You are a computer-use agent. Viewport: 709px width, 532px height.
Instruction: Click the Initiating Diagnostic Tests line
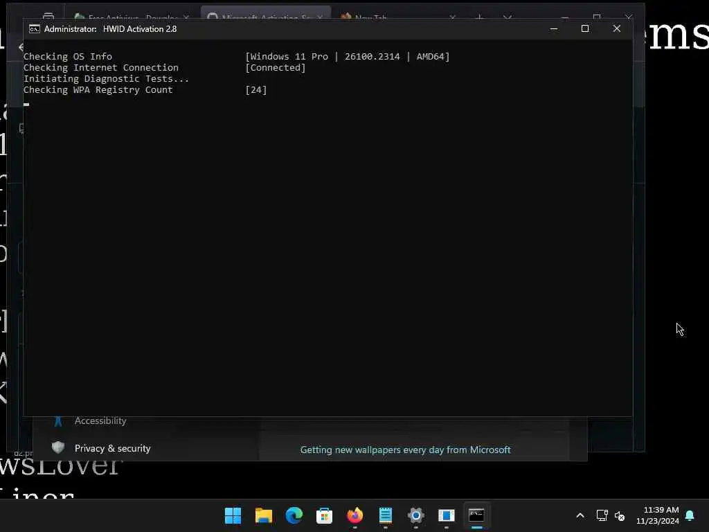[106, 79]
